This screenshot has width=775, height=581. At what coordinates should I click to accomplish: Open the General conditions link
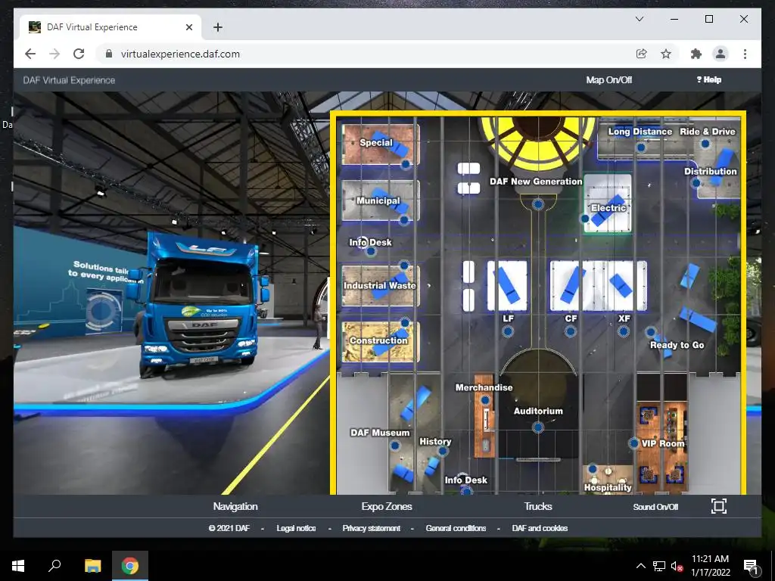[456, 528]
